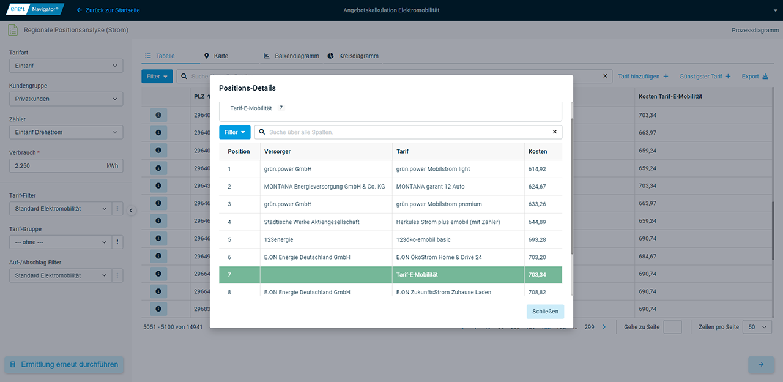Click Ermittlung erneut durchführen button

[x=64, y=364]
